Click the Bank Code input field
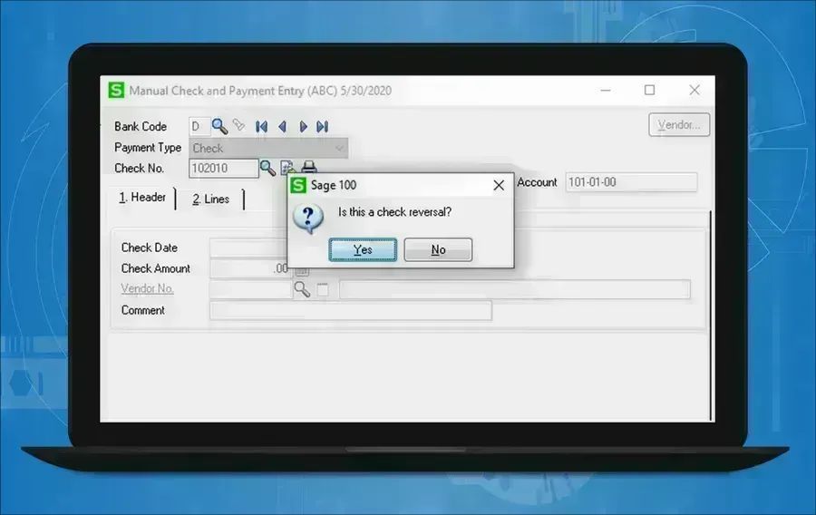This screenshot has width=816, height=515. [199, 126]
